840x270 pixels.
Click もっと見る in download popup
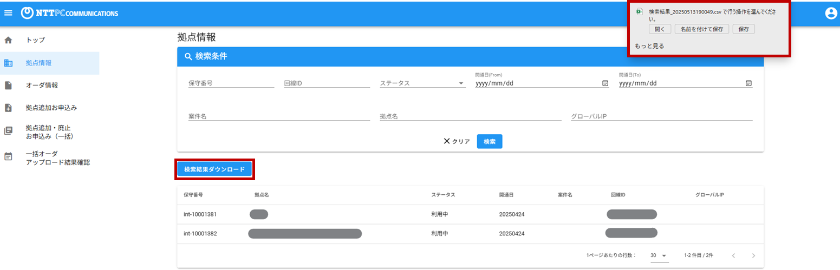pyautogui.click(x=649, y=46)
